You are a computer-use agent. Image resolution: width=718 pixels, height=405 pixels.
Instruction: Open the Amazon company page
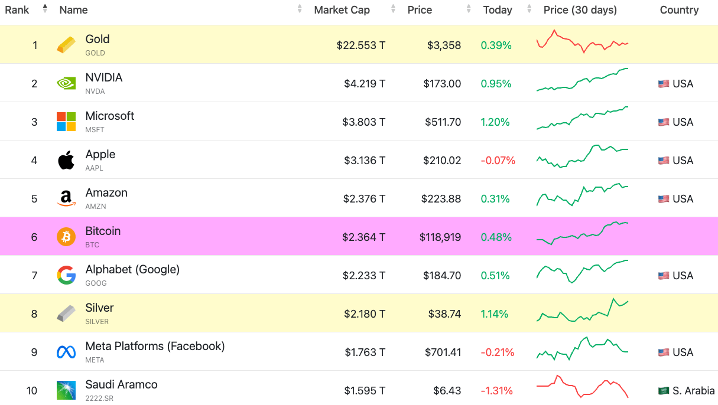[x=106, y=193]
